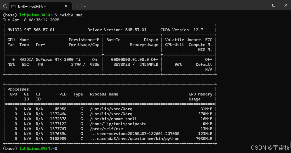Viewport: 291px width, 153px height.
Task: Click the process name "/proc/self/exe"
Action: (106, 129)
